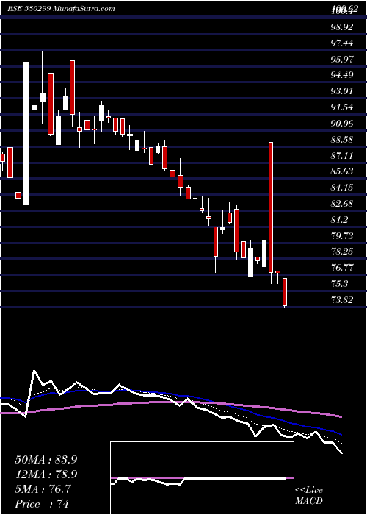The image size is (367, 515).
Task: Click the 87.11 price axis label
Action: coord(342,155)
